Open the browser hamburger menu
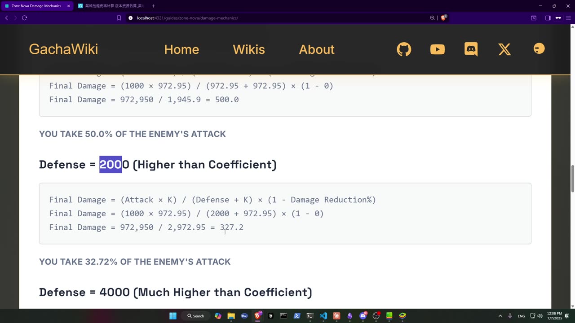Screen dimensions: 575x323 568,18
